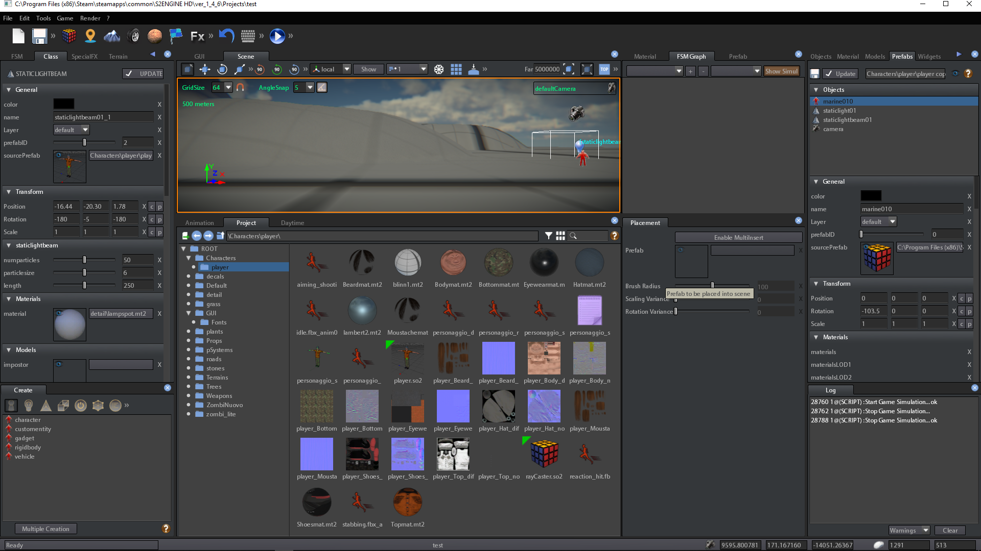Toggle the Update checkbox in Prefabs panel
This screenshot has height=551, width=981.
840,74
